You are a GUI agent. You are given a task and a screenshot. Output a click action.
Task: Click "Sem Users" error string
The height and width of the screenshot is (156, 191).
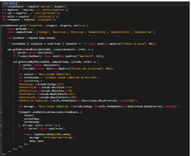85,56
